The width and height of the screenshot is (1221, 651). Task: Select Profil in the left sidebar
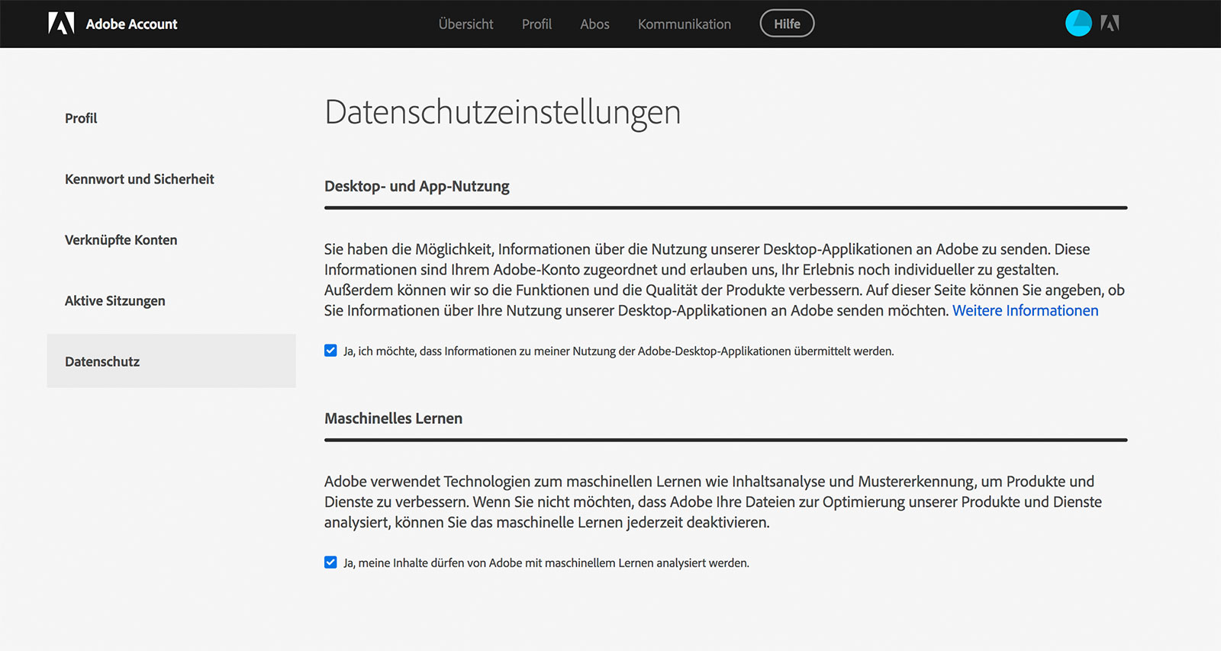tap(81, 118)
